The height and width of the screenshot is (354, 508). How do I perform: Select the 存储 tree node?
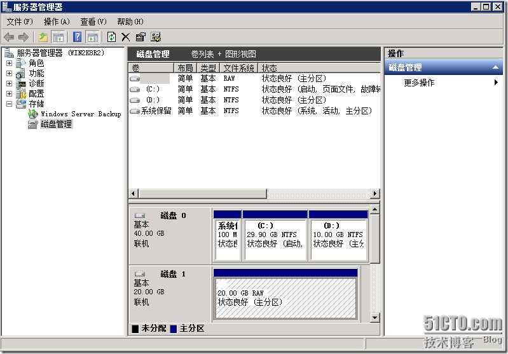tap(36, 104)
